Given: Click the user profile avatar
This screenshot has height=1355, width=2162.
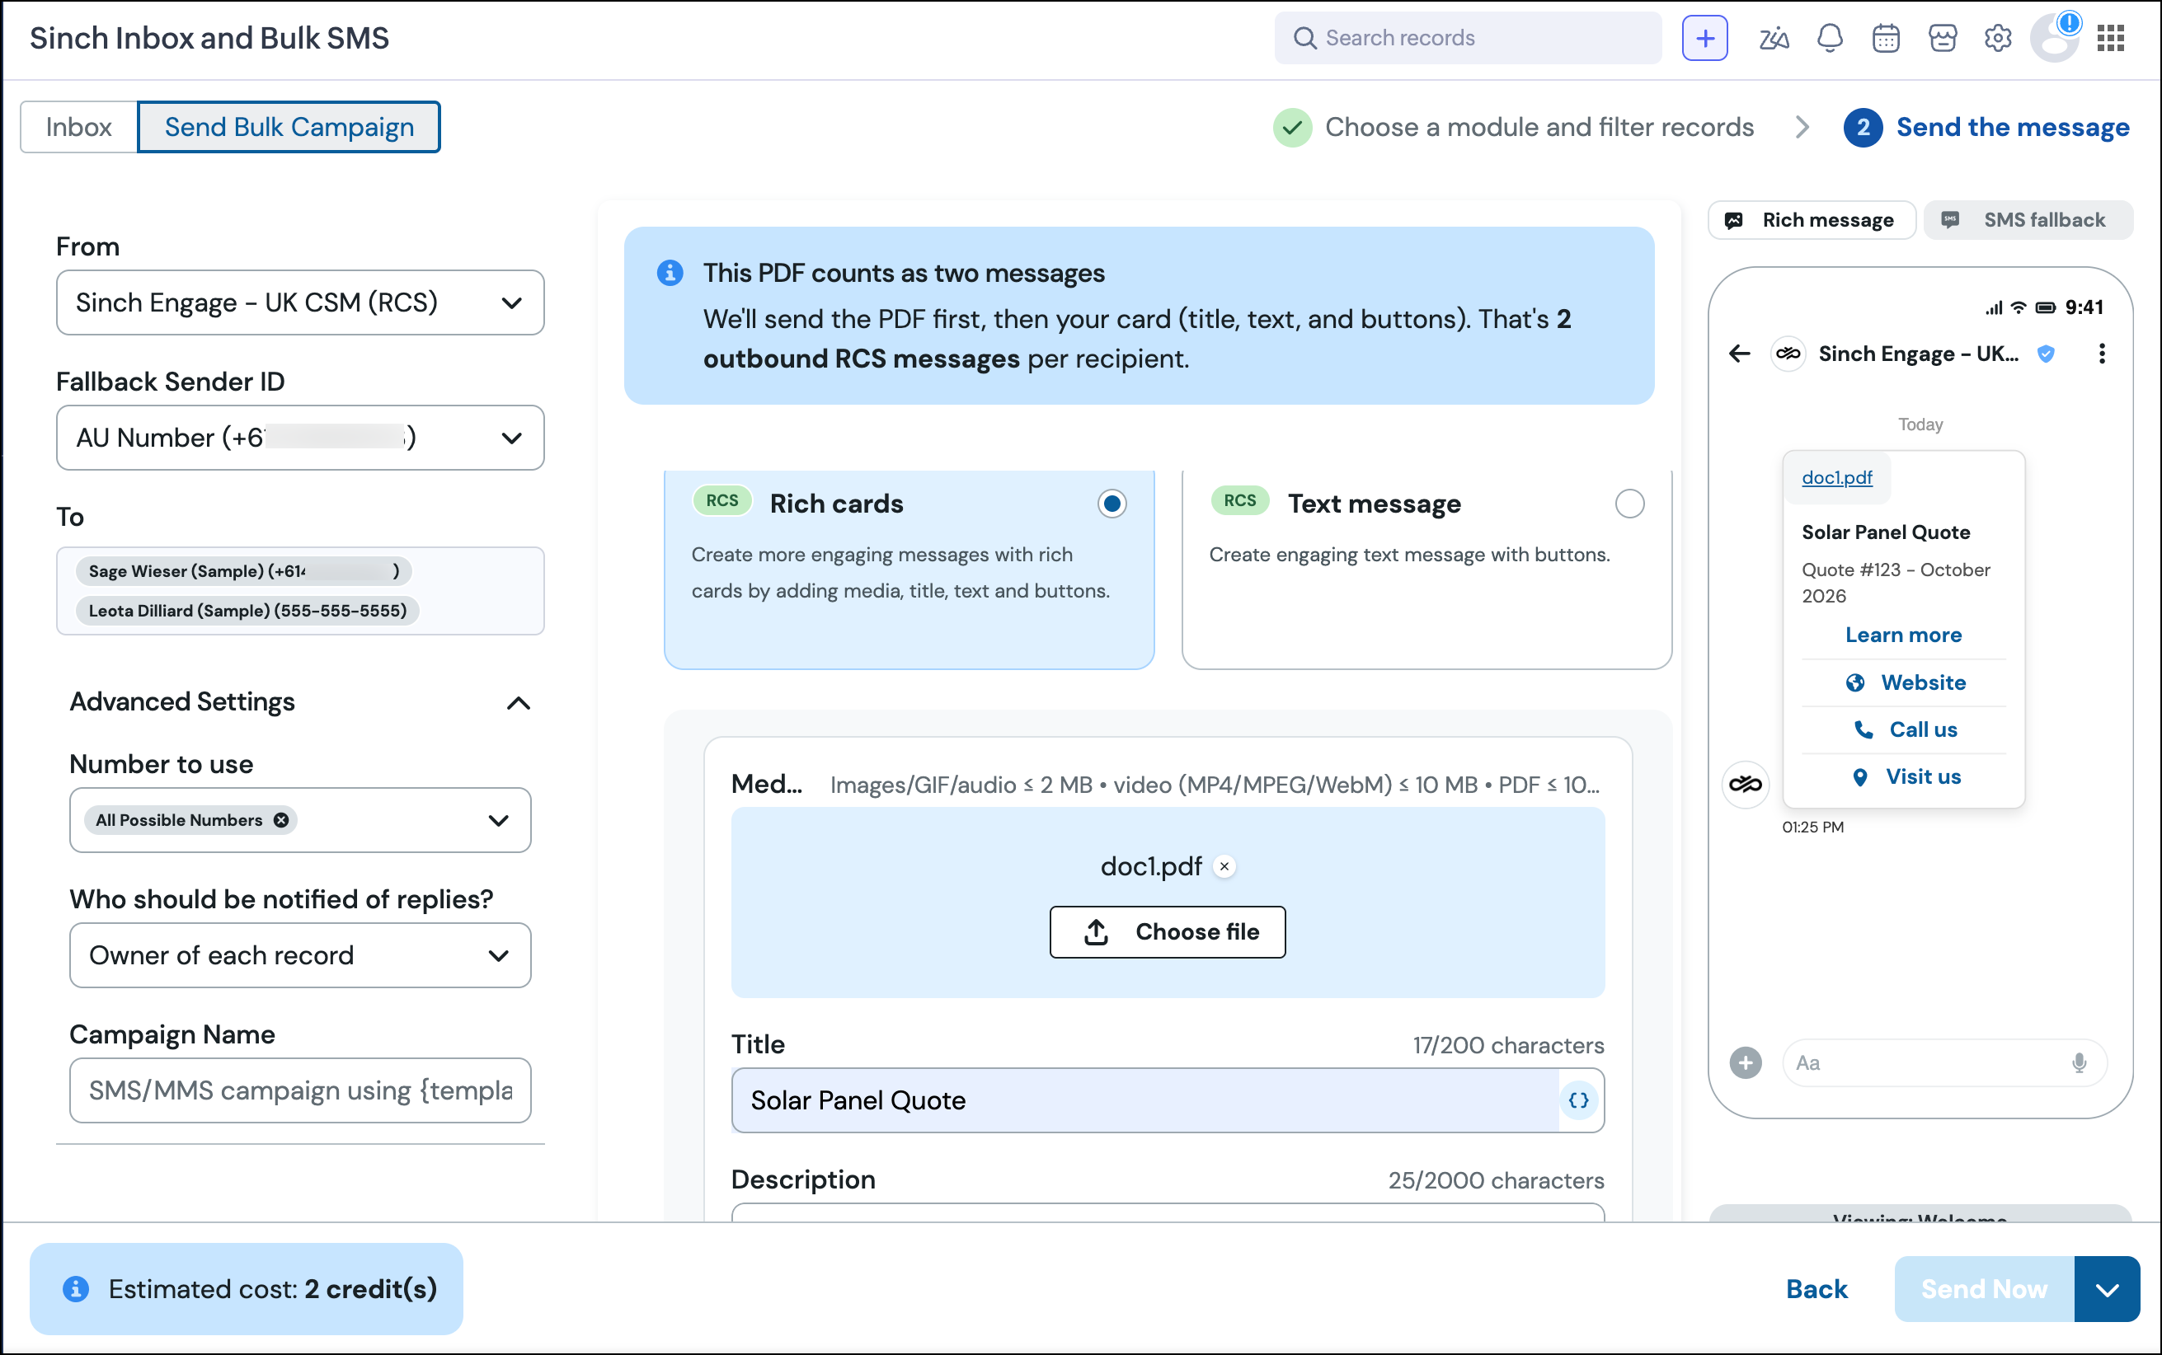Looking at the screenshot, I should click(x=2055, y=38).
